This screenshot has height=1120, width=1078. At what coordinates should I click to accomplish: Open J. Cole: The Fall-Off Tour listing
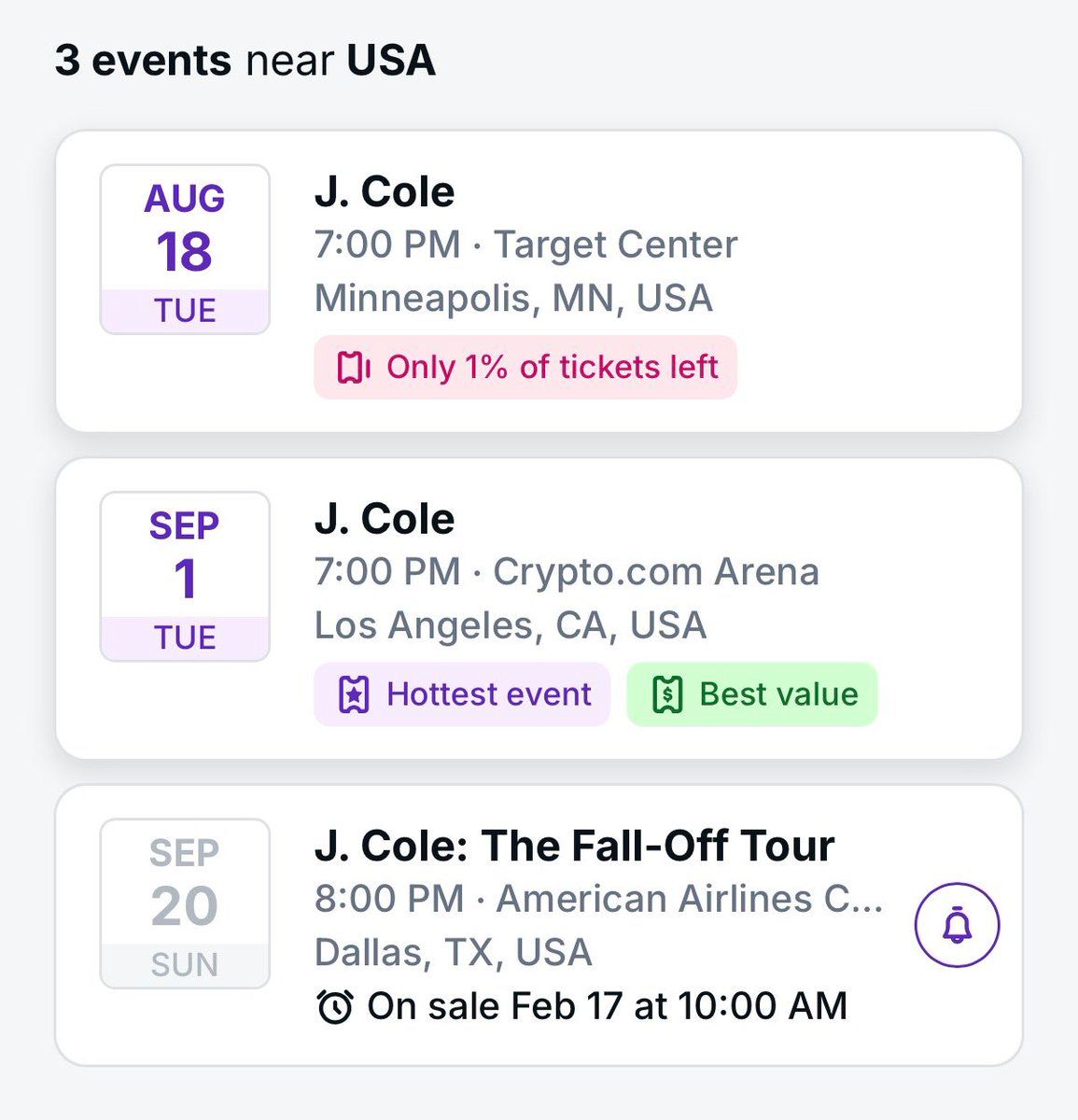574,846
